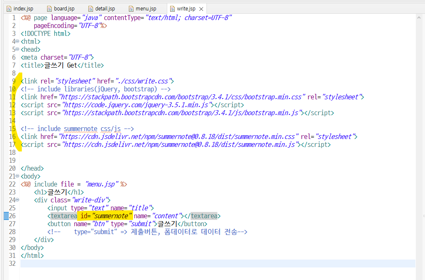Select the write.jsp tab
Image resolution: width=425 pixels, height=280 pixels.
click(x=186, y=9)
